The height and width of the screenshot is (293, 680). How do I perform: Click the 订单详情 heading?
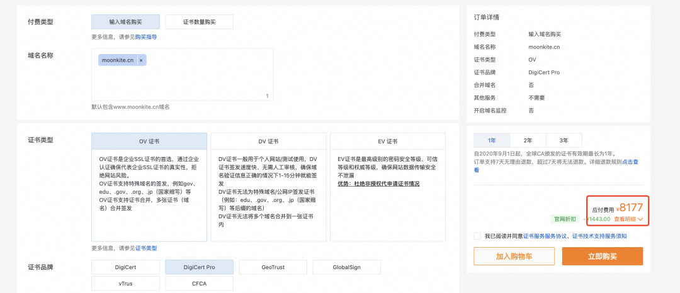(486, 18)
